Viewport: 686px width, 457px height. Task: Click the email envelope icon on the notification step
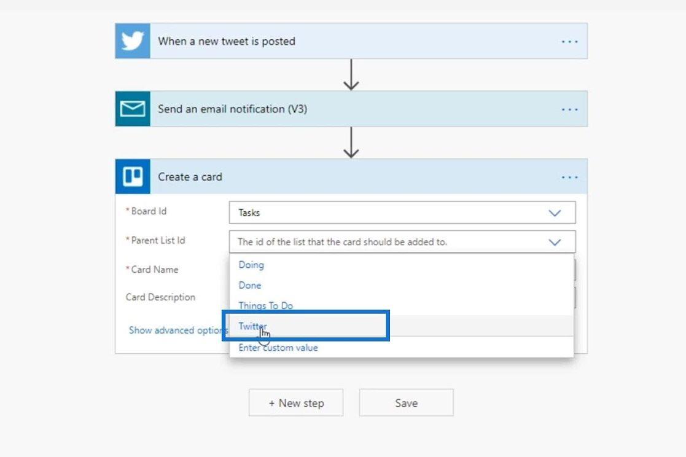pos(133,109)
